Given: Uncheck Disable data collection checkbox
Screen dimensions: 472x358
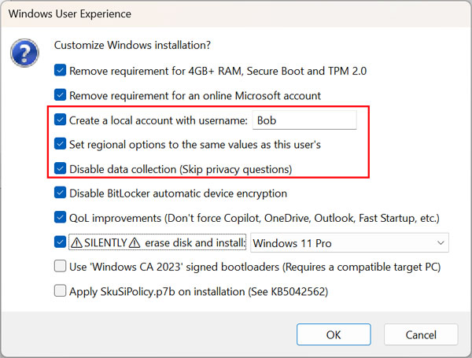Looking at the screenshot, I should pyautogui.click(x=61, y=168).
